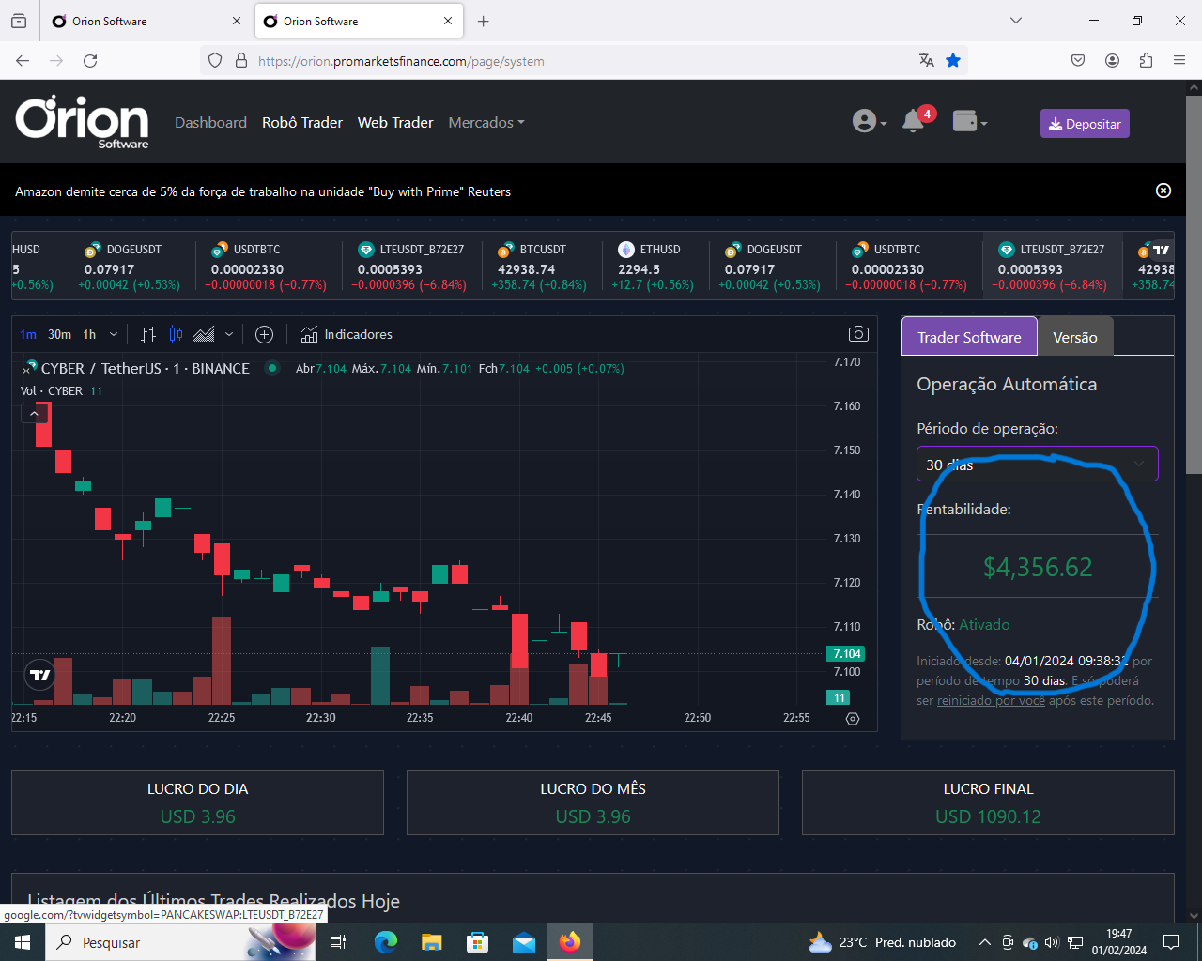Switch chart to 1h interval
This screenshot has width=1202, height=961.
tap(89, 335)
